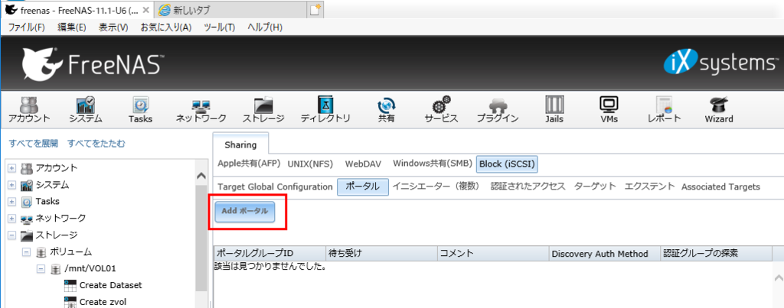Switch to Apple共有(AFP) sharing

pyautogui.click(x=249, y=164)
